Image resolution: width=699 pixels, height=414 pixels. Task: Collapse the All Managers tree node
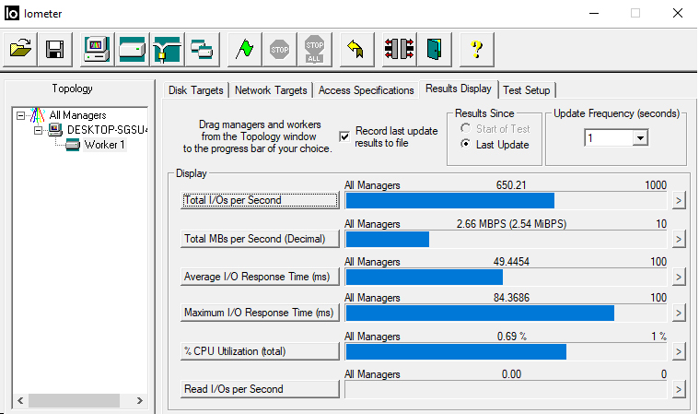pos(20,115)
